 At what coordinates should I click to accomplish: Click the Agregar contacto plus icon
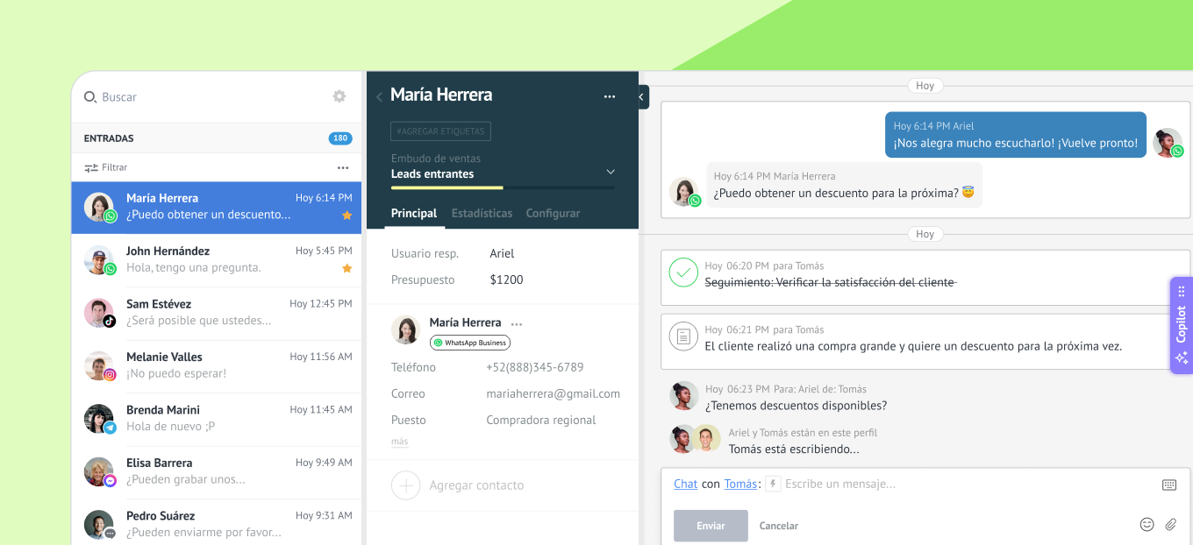[x=405, y=485]
